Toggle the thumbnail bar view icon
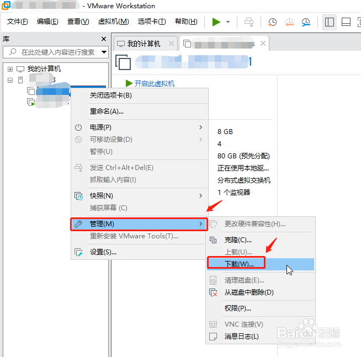 [346, 22]
